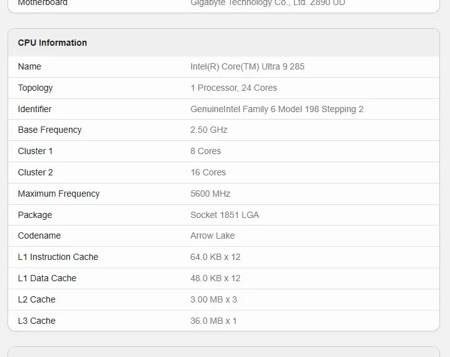Select the 64.0 KB x 12 value

[x=215, y=257]
